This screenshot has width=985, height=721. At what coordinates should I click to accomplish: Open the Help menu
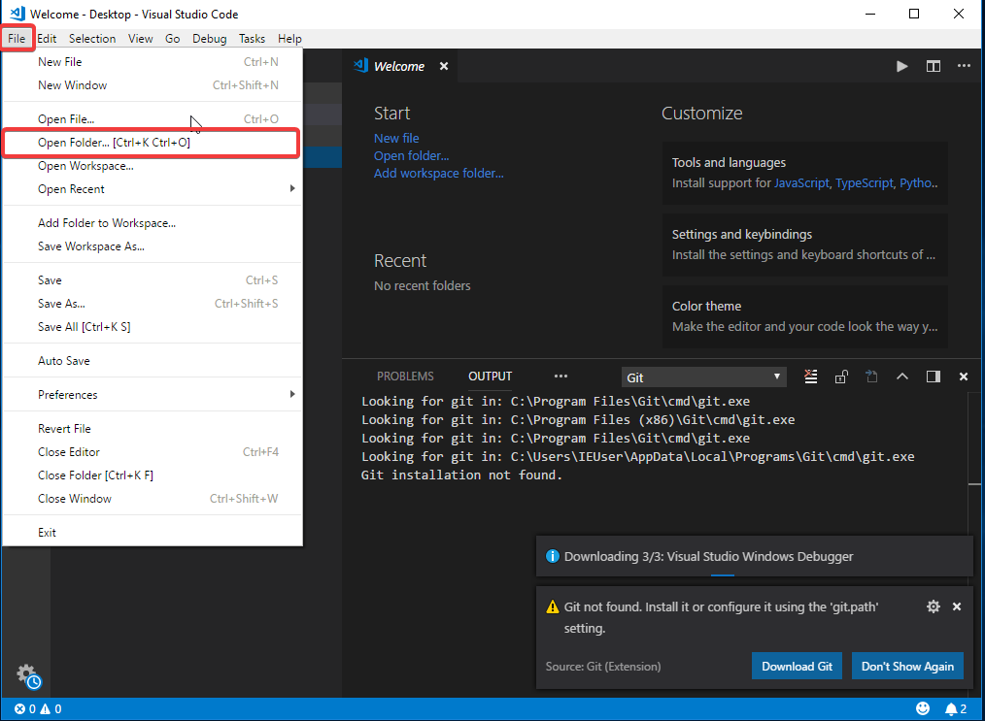pyautogui.click(x=289, y=38)
